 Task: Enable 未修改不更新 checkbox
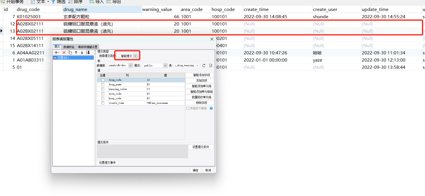click(188, 108)
